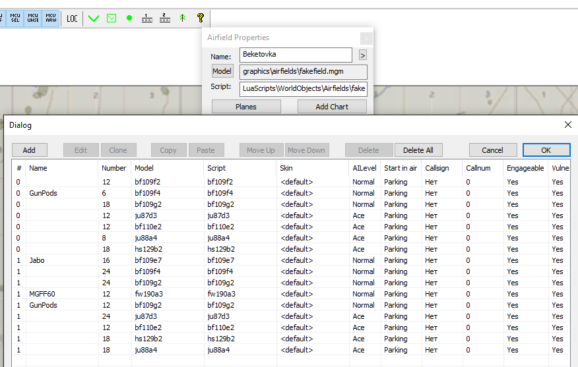Screen dimensions: 578x367
Task: Sort by the Engageable column header
Action: pos(525,168)
